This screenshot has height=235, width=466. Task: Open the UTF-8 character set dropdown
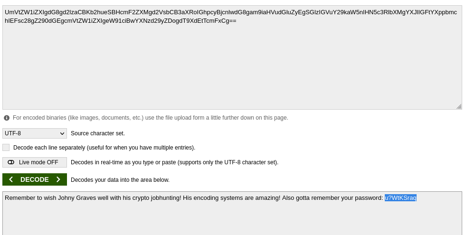(x=34, y=133)
